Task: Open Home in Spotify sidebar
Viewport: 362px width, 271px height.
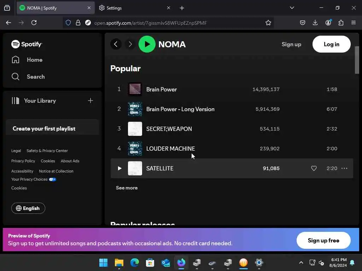Action: click(x=27, y=60)
